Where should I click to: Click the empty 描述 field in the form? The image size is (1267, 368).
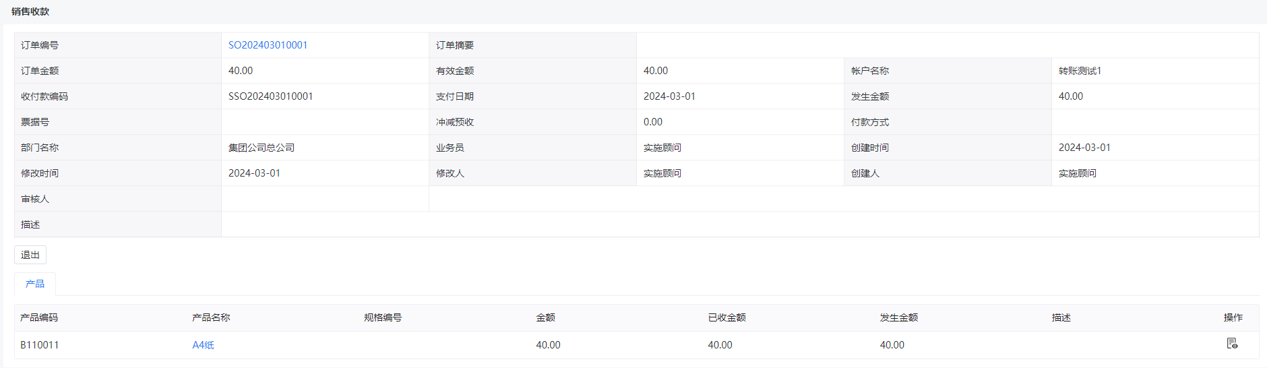(x=740, y=224)
